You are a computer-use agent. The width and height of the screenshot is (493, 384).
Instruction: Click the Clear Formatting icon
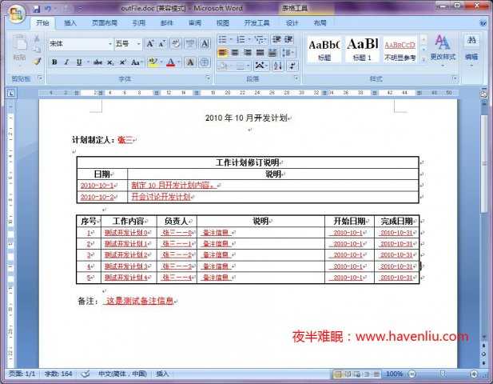pyautogui.click(x=176, y=44)
